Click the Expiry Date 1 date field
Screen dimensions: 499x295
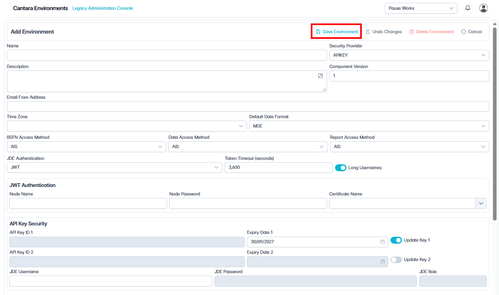[x=316, y=242]
